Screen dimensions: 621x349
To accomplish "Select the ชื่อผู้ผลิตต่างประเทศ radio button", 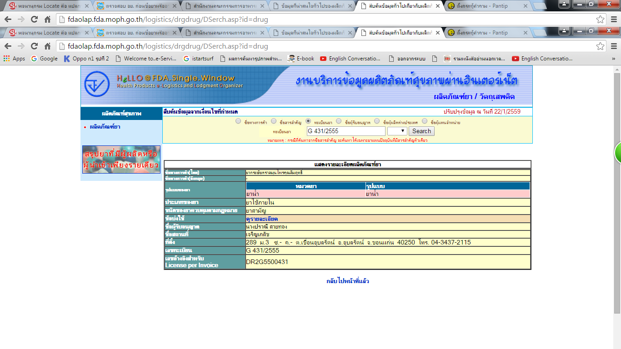I will coord(377,121).
